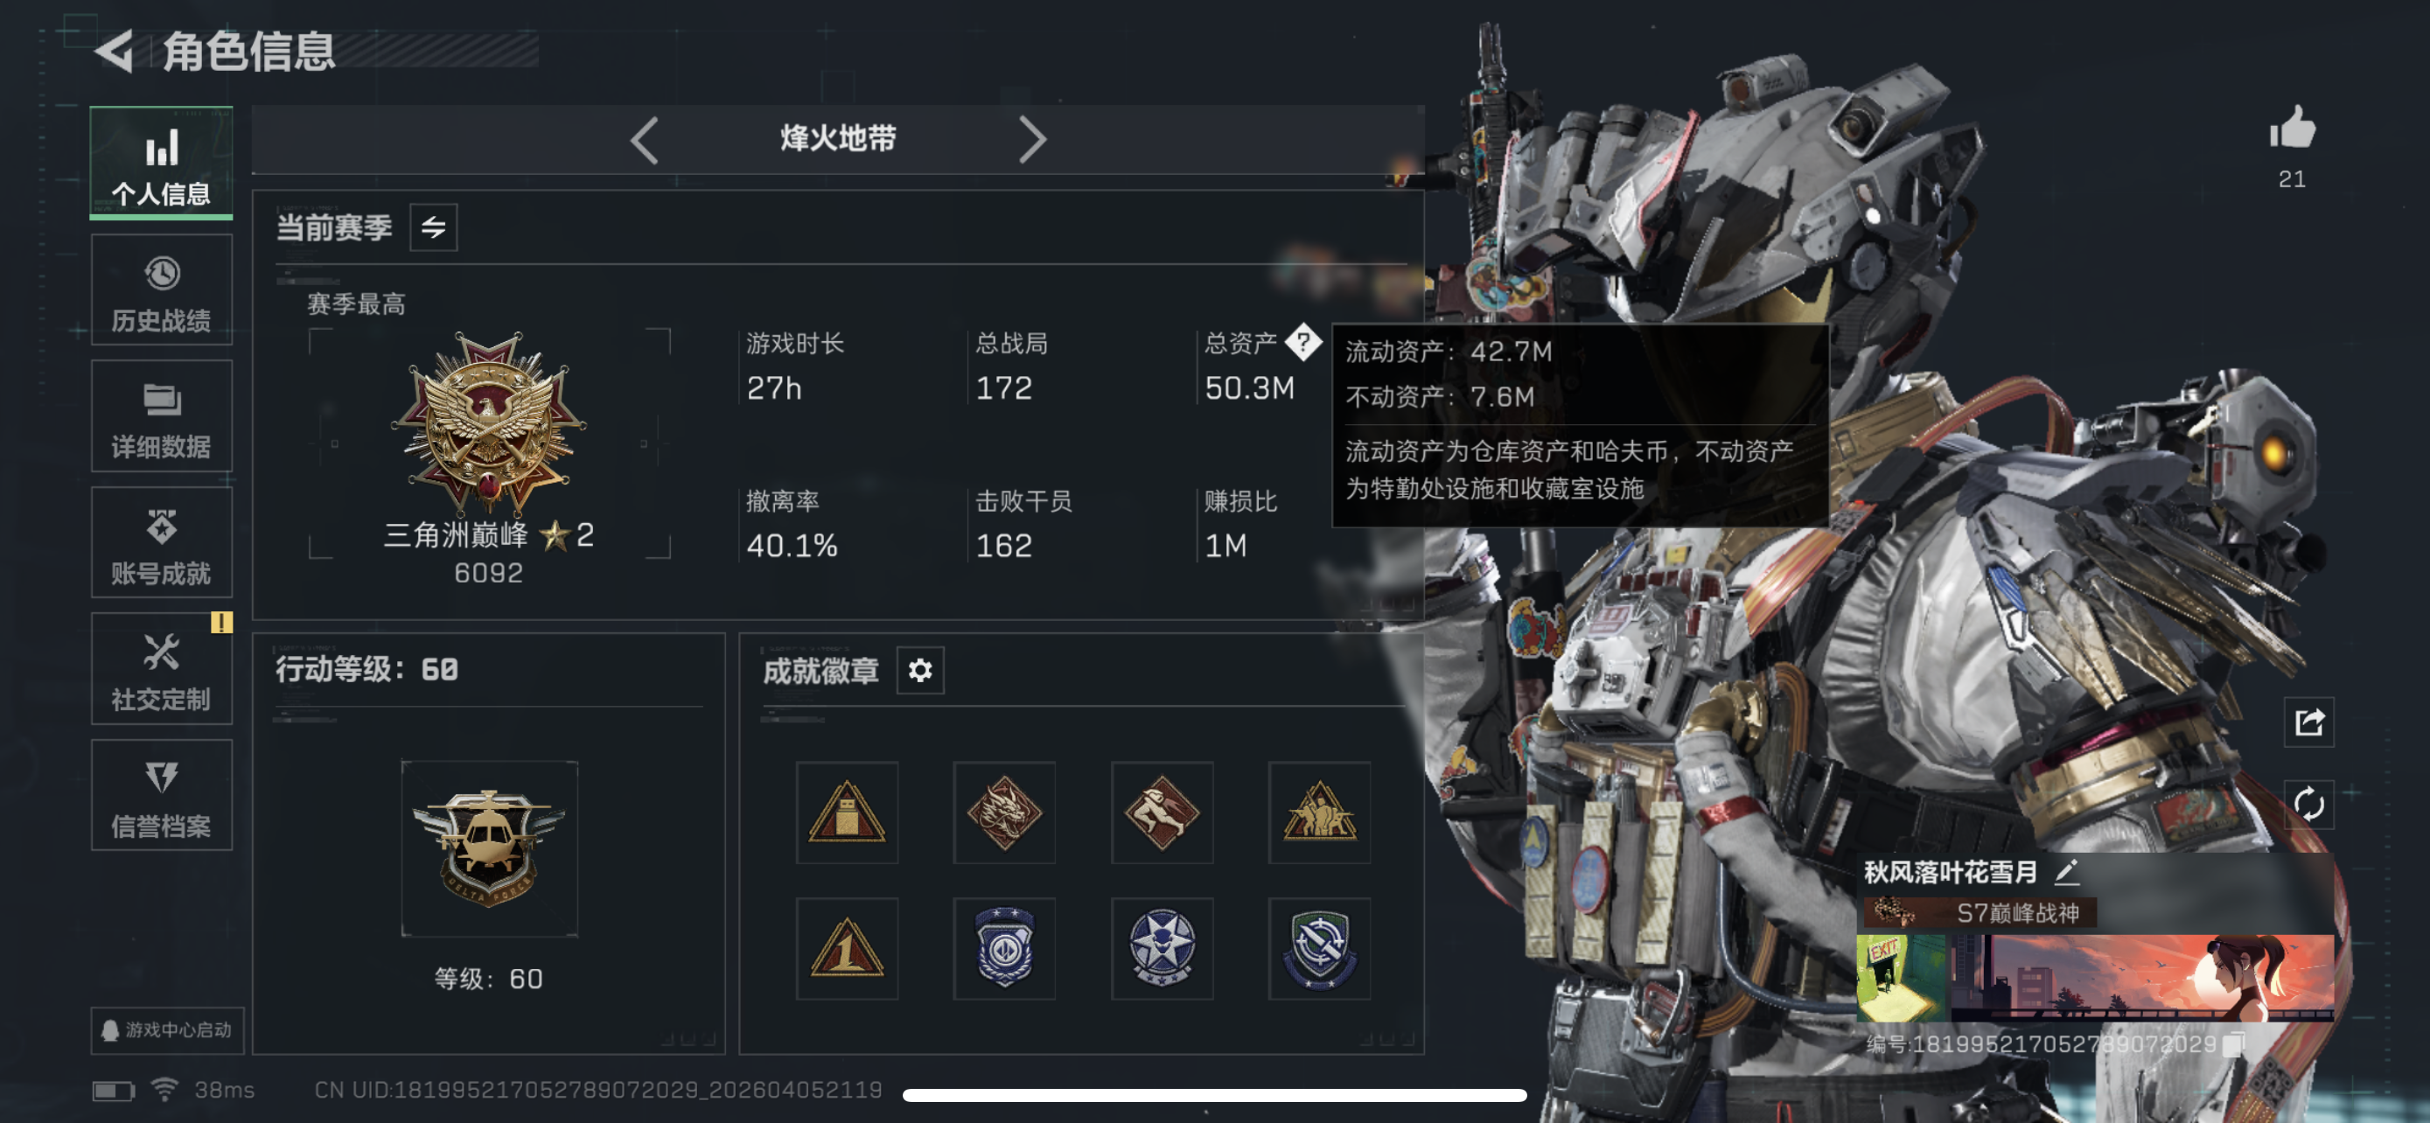Open the 烽火地带 mode selector
The width and height of the screenshot is (2430, 1123).
point(838,140)
